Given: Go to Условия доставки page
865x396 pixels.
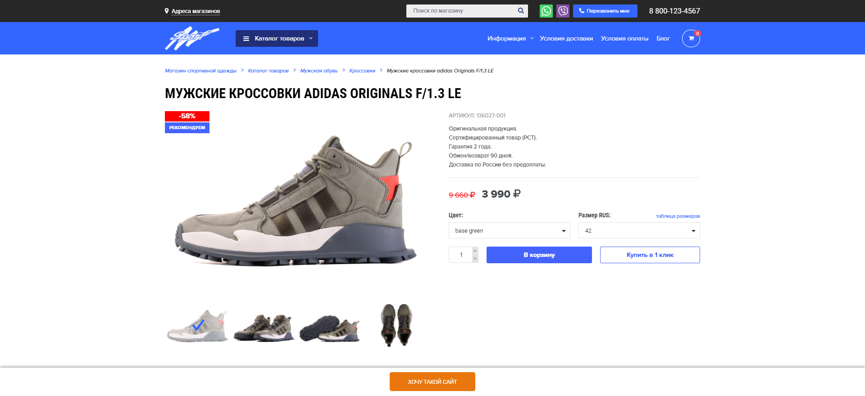Looking at the screenshot, I should click(566, 39).
